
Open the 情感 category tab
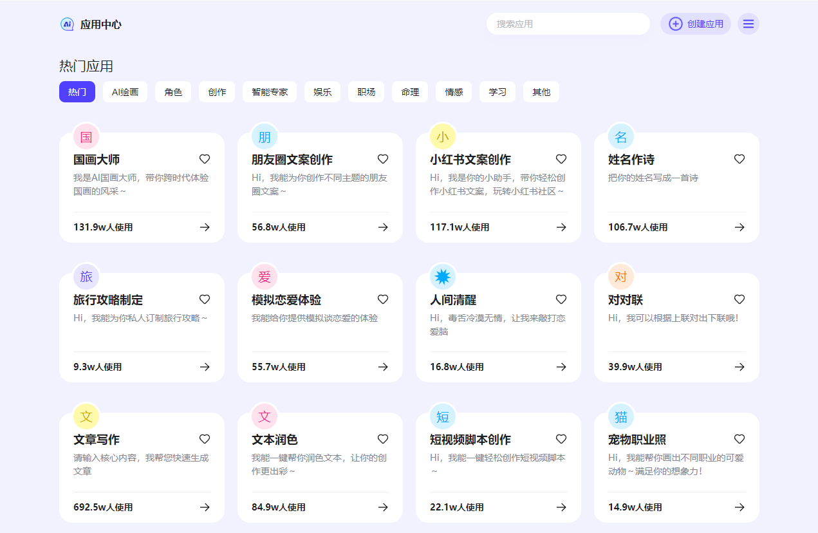pyautogui.click(x=453, y=91)
